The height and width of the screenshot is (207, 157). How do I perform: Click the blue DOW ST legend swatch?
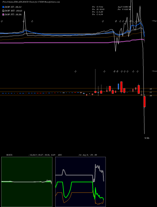[3, 7]
